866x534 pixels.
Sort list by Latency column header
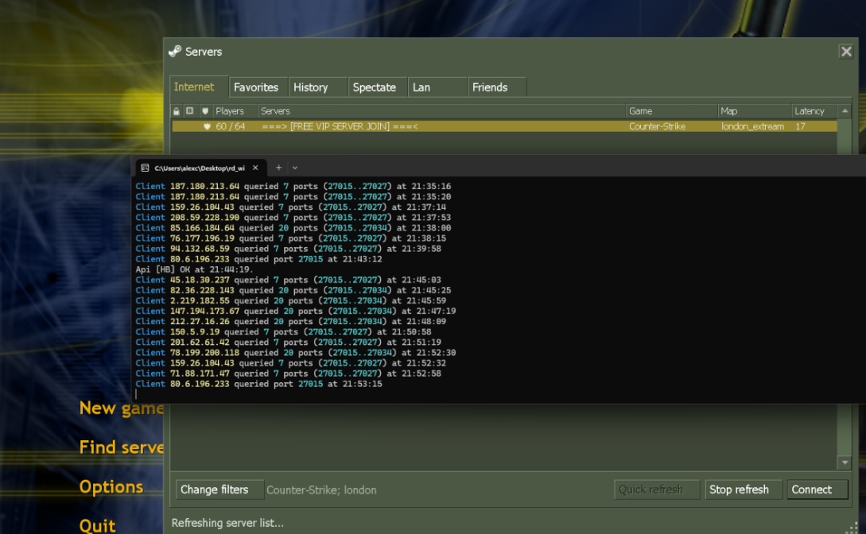click(814, 111)
